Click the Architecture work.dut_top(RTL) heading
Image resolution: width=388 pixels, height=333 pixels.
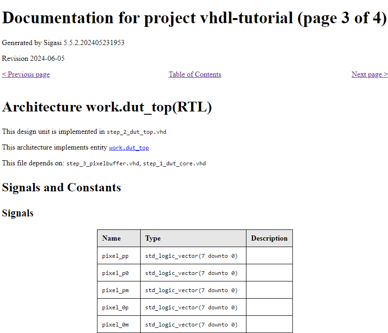click(107, 107)
